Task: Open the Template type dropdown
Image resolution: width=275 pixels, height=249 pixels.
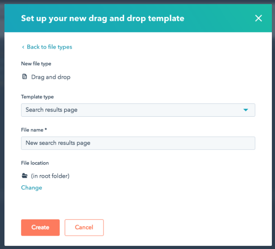Action: (138, 110)
